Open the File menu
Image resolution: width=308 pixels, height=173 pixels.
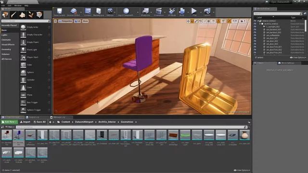coord(3,5)
